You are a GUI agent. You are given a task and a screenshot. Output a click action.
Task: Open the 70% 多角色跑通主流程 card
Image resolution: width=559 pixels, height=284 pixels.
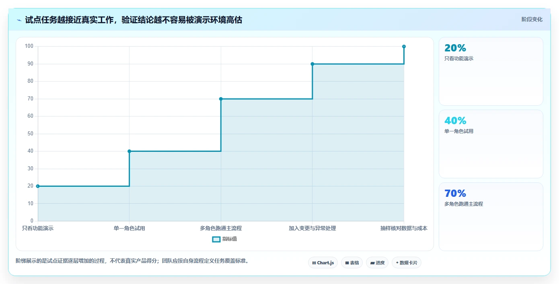coord(491,217)
